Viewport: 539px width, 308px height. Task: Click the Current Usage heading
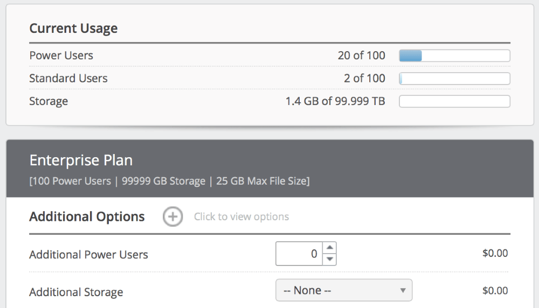73,29
